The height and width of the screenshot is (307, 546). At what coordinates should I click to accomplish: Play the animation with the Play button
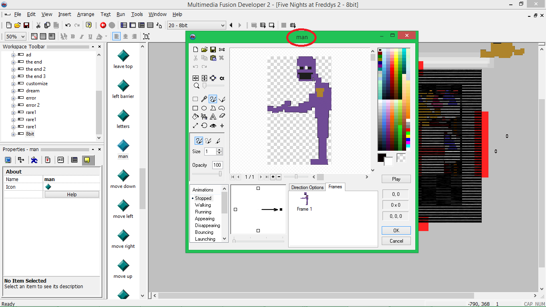click(x=396, y=179)
